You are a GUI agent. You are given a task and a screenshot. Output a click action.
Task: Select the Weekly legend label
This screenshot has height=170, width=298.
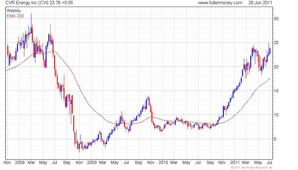coord(14,11)
